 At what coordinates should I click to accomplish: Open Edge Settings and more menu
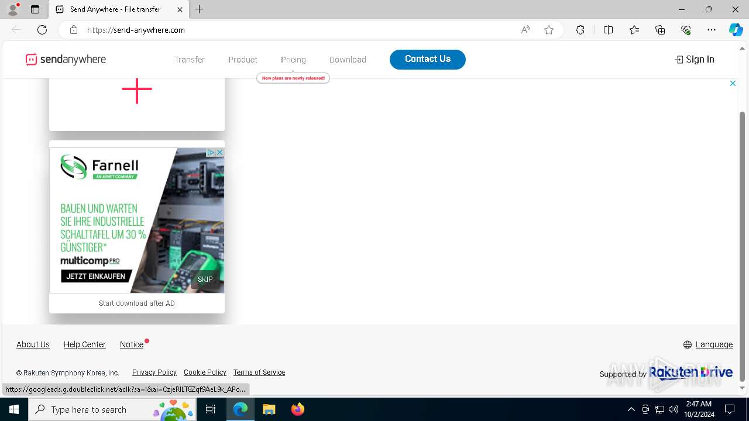(x=712, y=30)
